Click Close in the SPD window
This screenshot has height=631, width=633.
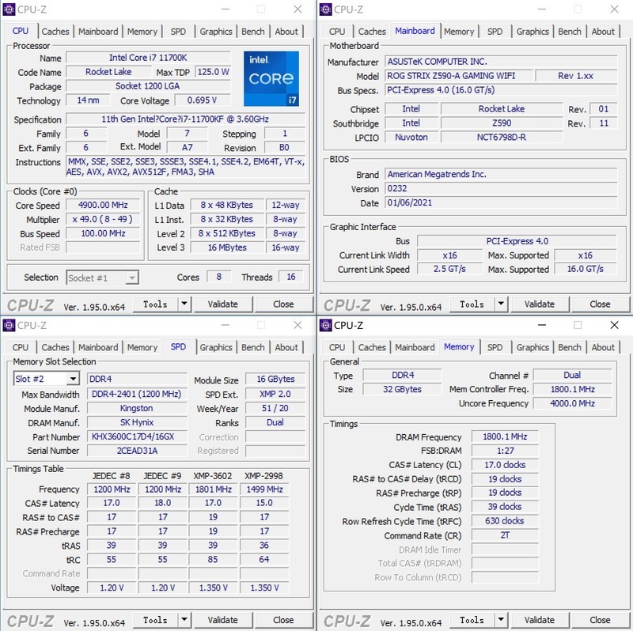[x=283, y=619]
